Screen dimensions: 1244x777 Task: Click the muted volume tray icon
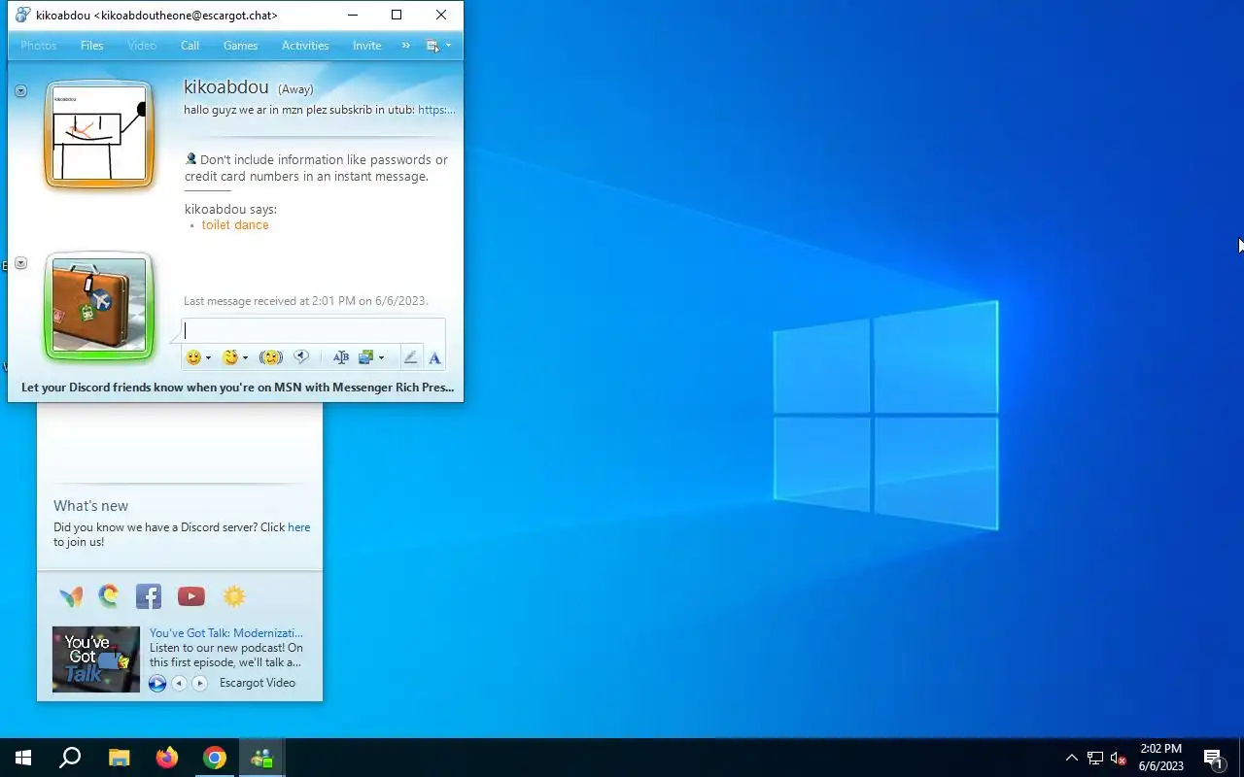point(1119,759)
